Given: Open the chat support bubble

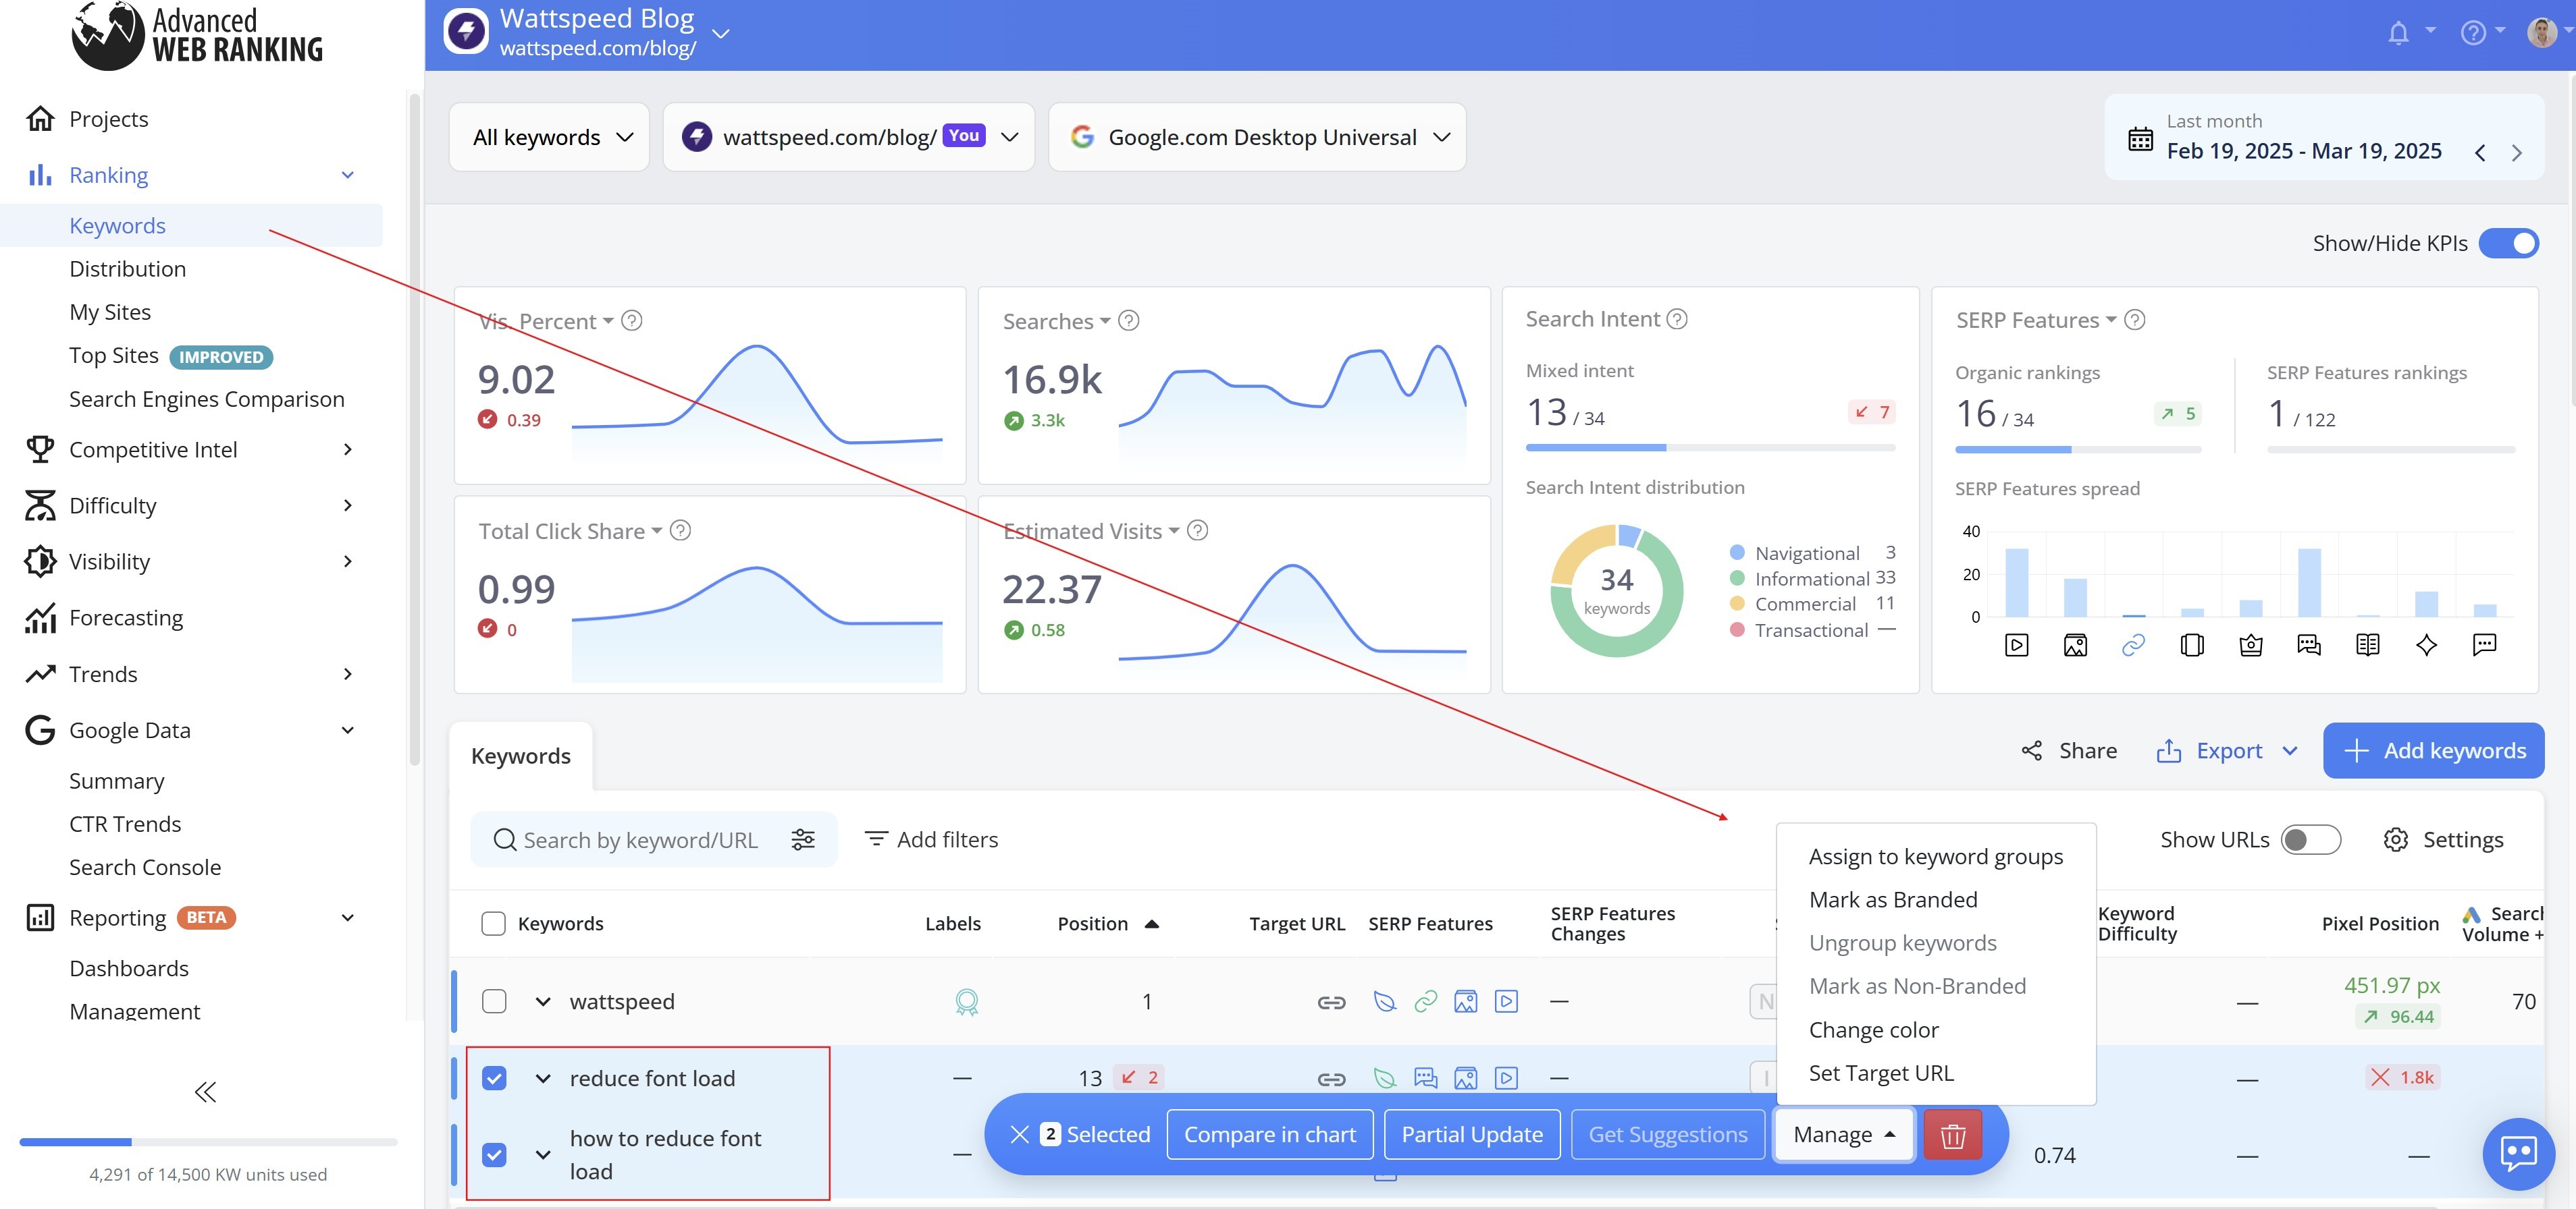Looking at the screenshot, I should coord(2518,1153).
